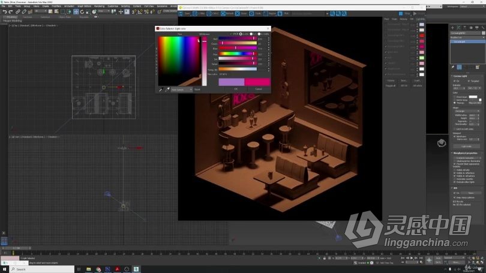Toggle the 3D Snaps icon
This screenshot has width=486, height=273.
134,12
